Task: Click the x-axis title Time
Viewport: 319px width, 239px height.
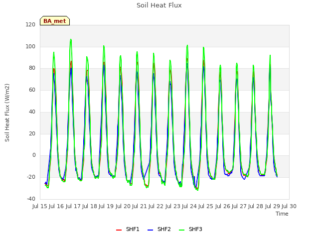Action: [x=282, y=214]
